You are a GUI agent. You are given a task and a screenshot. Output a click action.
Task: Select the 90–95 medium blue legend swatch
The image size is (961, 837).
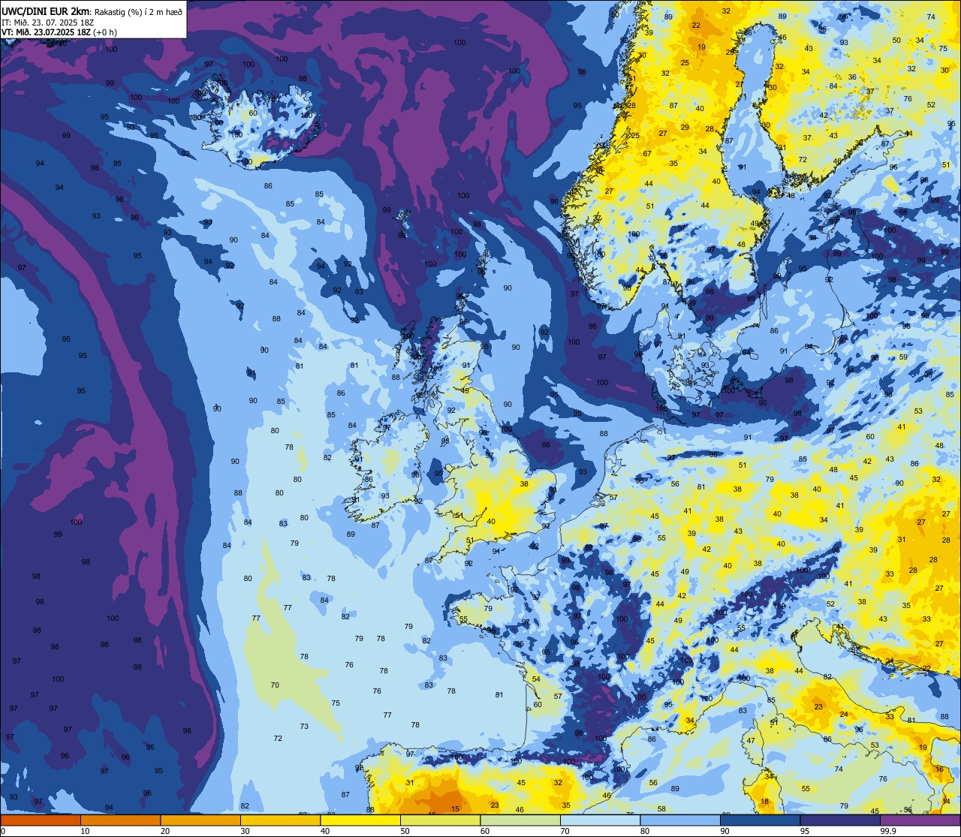pos(760,820)
